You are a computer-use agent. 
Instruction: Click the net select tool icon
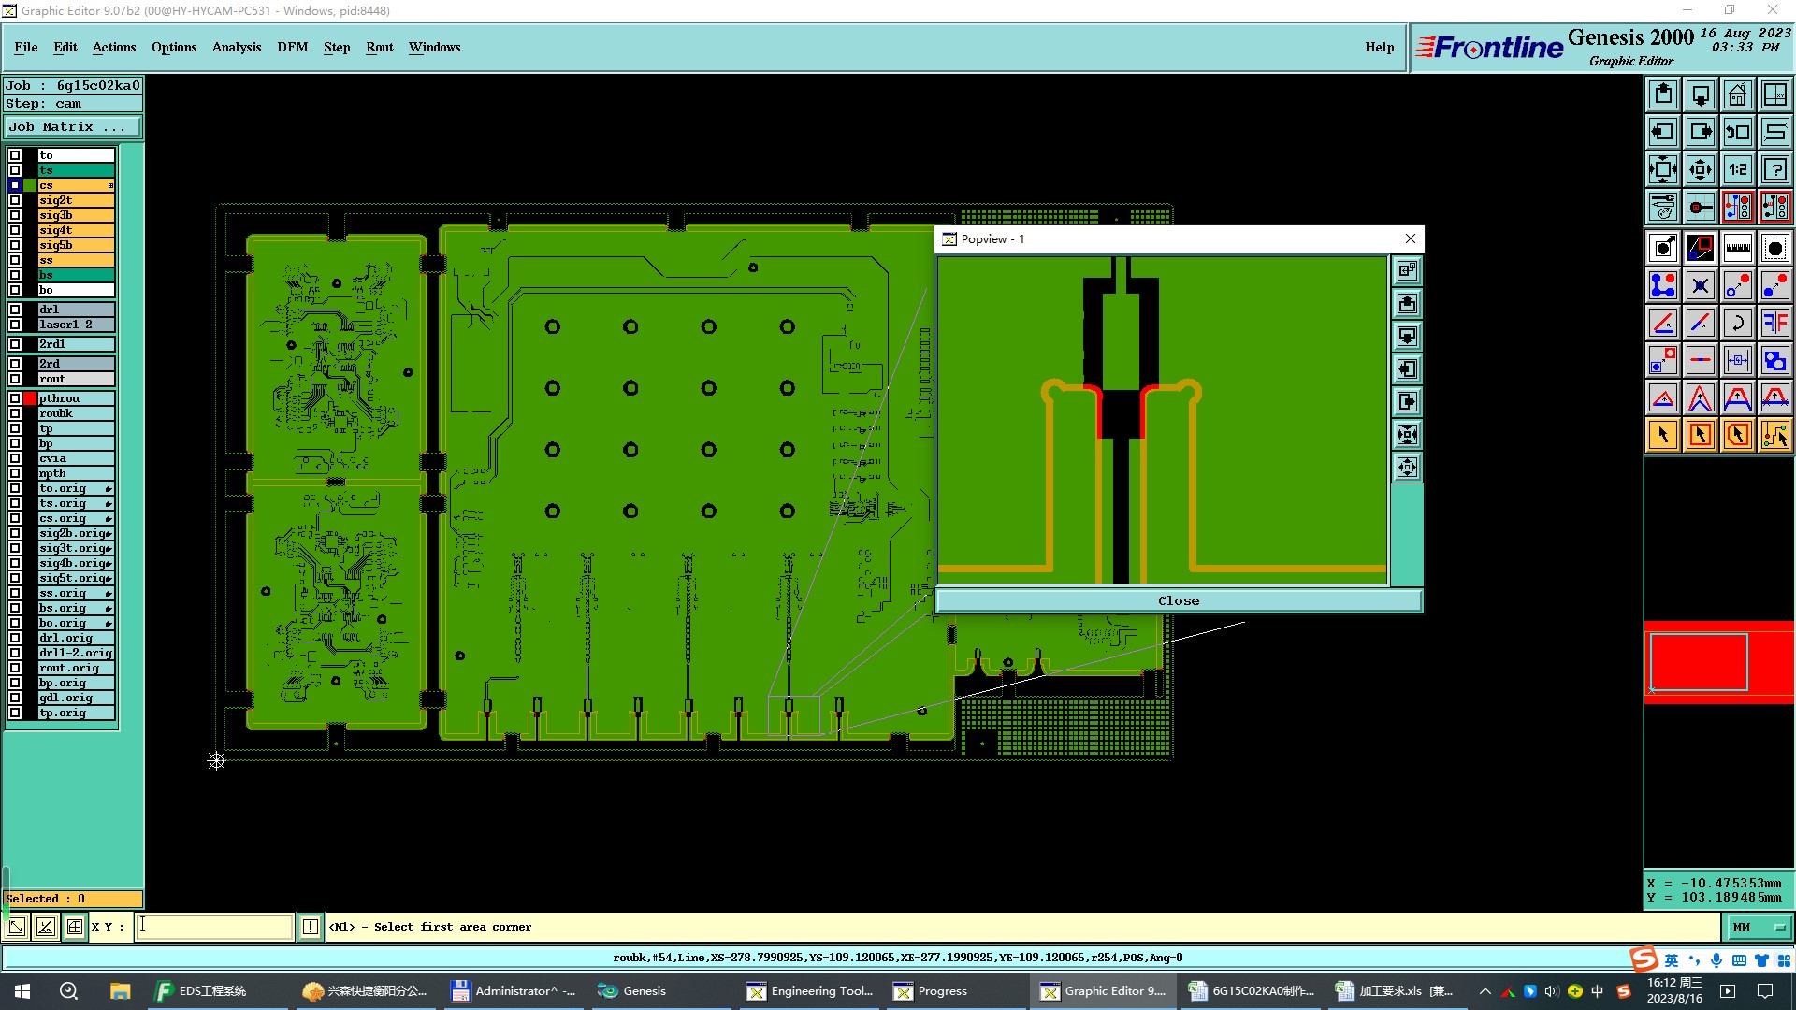click(x=1774, y=435)
